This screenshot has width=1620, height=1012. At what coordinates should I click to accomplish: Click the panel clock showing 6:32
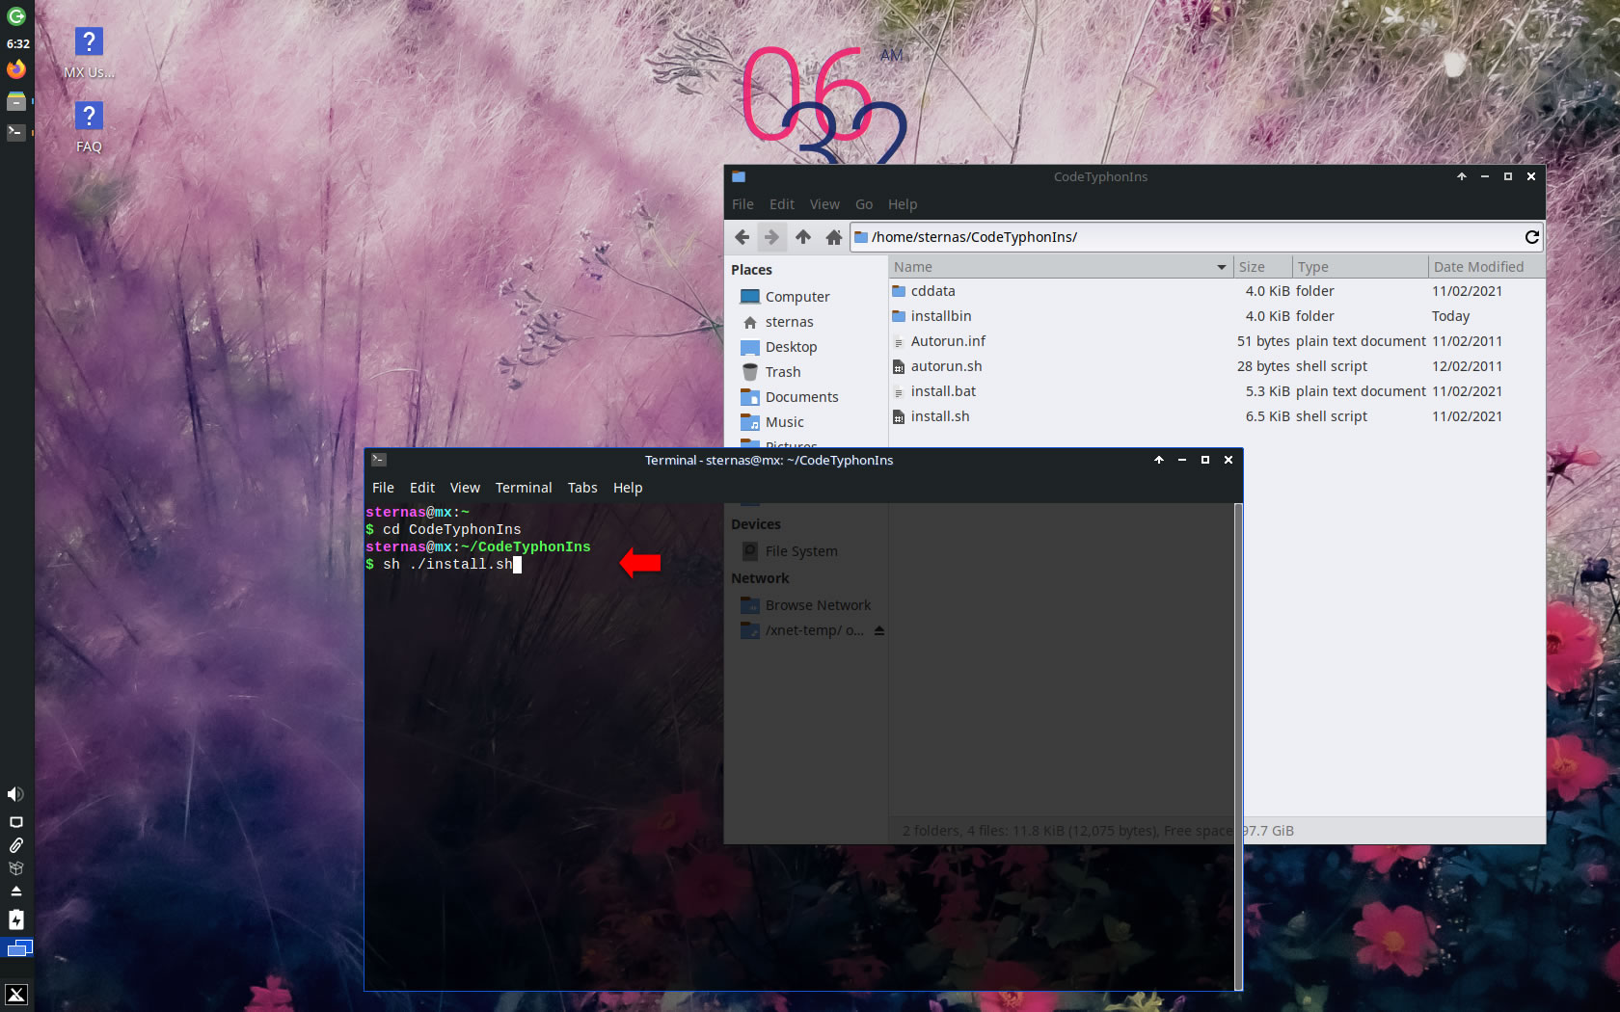click(x=17, y=43)
